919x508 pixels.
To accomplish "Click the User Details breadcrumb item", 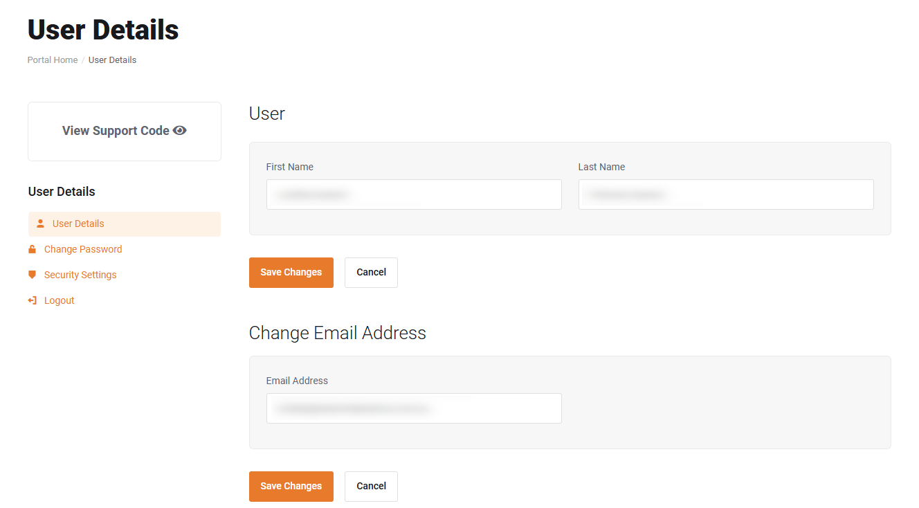I will (x=112, y=60).
